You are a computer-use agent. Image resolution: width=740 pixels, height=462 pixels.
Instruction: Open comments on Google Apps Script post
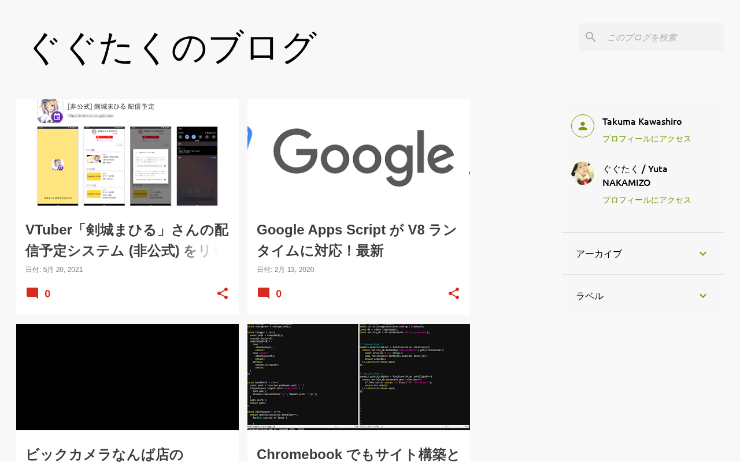(269, 293)
